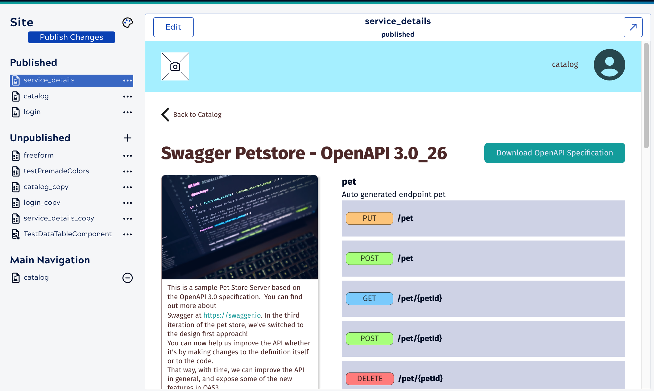Open the https://swagger.io link
This screenshot has width=654, height=391.
click(x=232, y=315)
